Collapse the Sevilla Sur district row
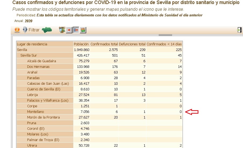Image resolution: width=243 pixels, height=148 pixels. [28, 56]
